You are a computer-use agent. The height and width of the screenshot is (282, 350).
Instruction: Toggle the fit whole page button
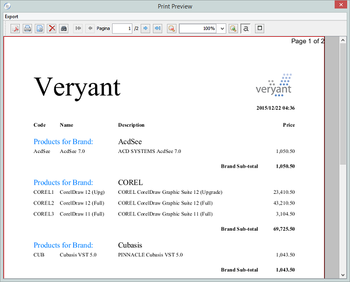[x=260, y=28]
